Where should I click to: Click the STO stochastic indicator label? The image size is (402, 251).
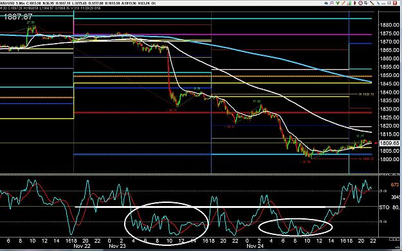(384, 207)
